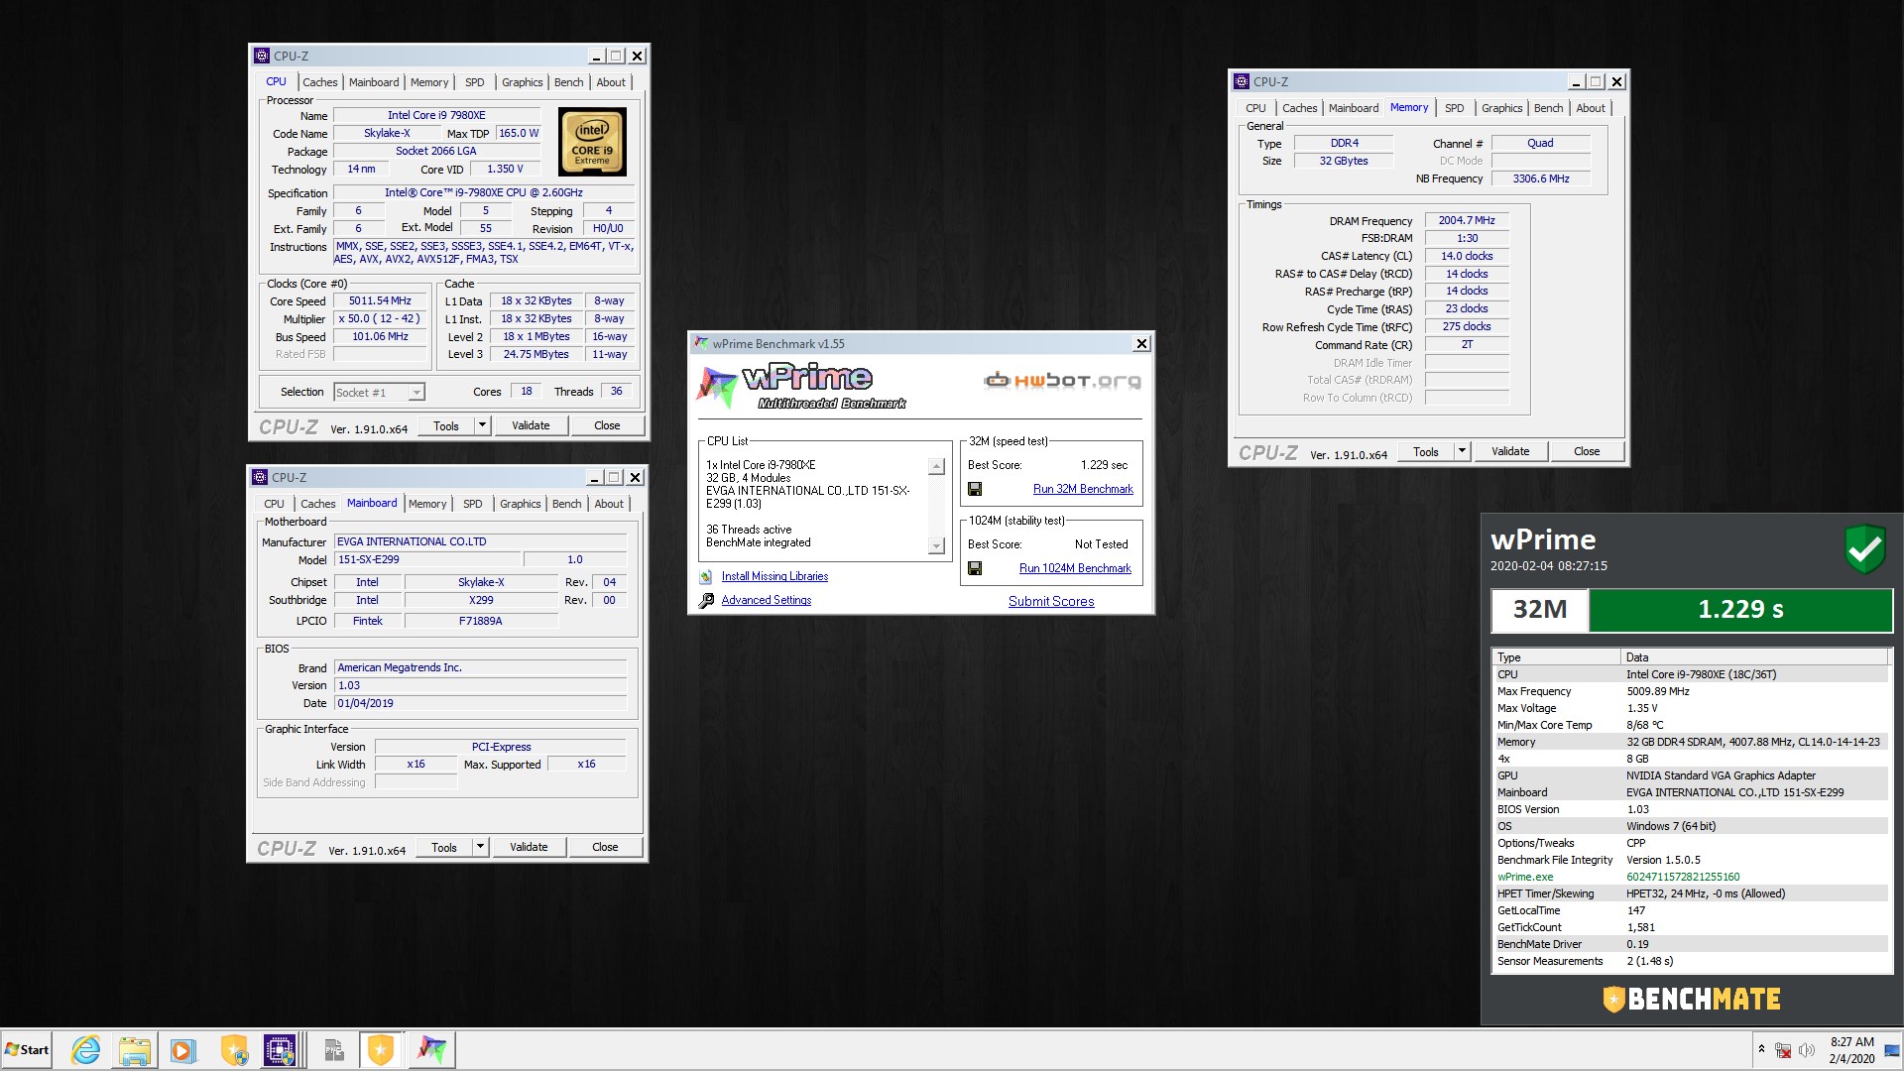The image size is (1904, 1071).
Task: Click the wPrime taskbar icon
Action: tap(431, 1049)
